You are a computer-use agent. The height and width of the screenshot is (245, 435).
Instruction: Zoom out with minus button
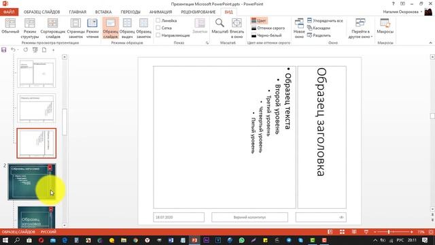pyautogui.click(x=375, y=231)
